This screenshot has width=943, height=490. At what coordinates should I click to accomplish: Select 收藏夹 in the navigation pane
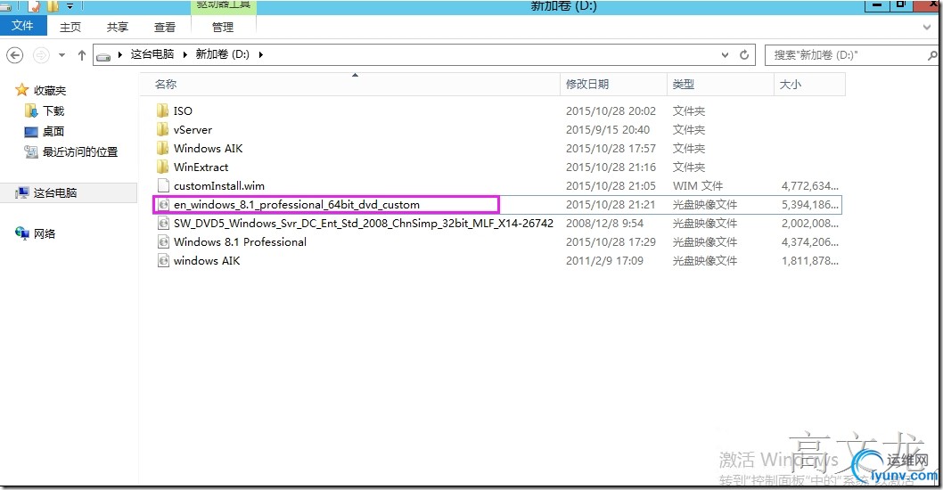coord(50,91)
